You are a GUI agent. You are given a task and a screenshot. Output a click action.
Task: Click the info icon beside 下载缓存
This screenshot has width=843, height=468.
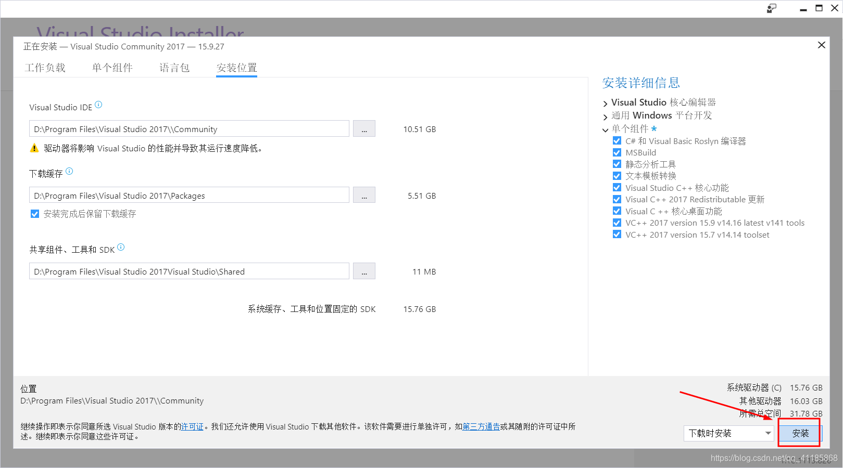(69, 171)
